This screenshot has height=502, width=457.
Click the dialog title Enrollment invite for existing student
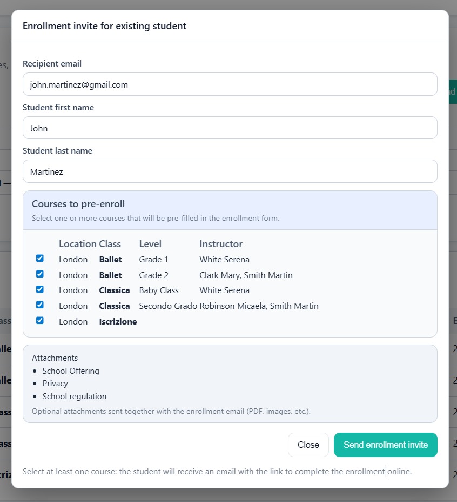(104, 25)
